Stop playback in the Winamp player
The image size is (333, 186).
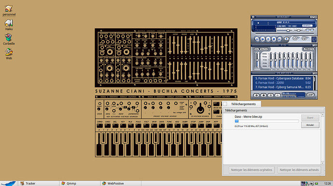point(274,39)
